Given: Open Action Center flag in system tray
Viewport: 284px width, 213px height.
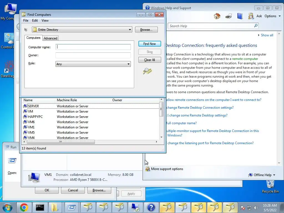Looking at the screenshot, I should coord(243,208).
